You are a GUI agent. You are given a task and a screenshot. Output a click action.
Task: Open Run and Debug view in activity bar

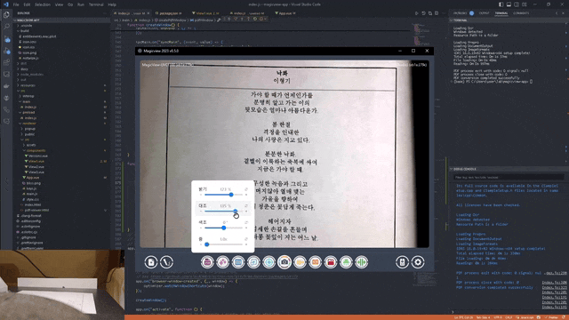tap(6, 51)
